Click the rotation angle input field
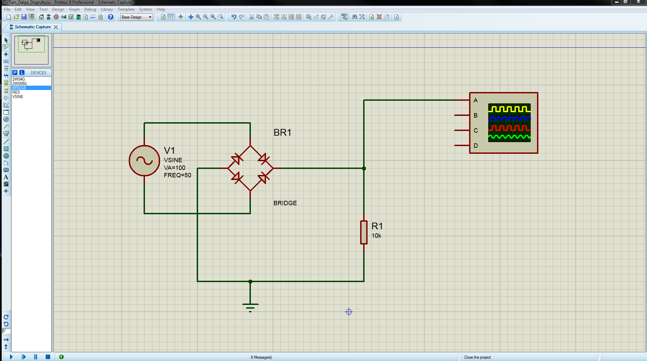 coord(6,331)
